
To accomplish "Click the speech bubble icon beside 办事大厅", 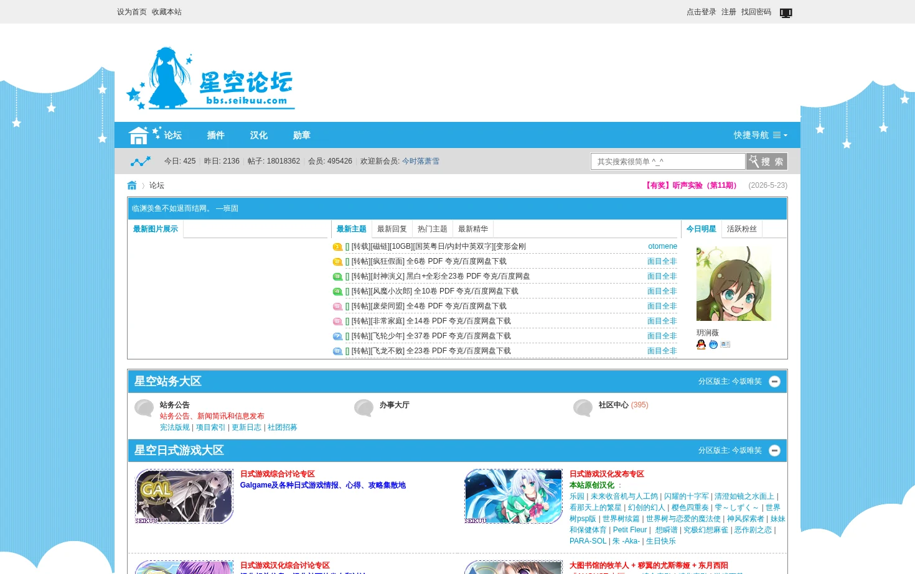I will point(364,408).
